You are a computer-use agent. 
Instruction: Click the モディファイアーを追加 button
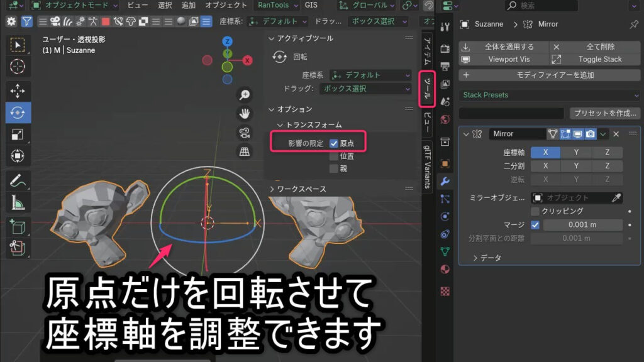point(549,75)
